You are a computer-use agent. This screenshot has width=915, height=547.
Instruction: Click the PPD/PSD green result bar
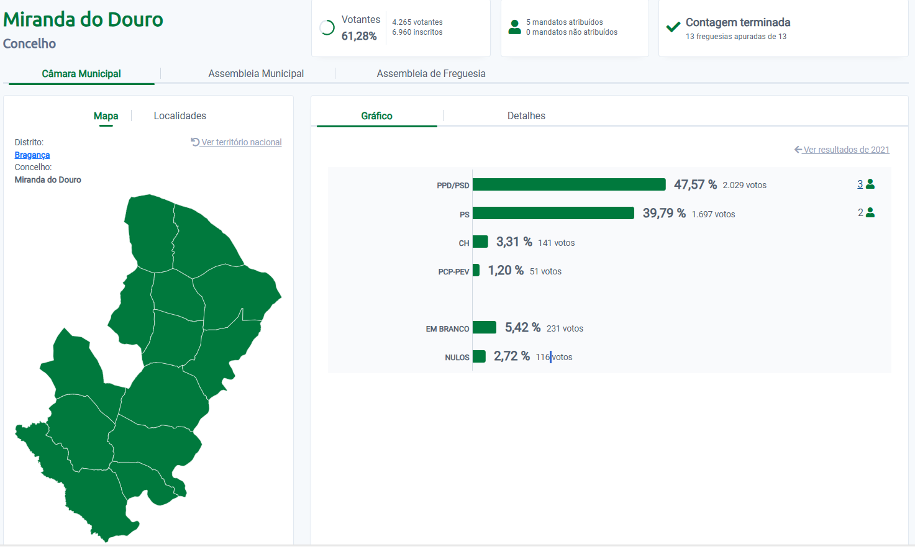click(568, 184)
